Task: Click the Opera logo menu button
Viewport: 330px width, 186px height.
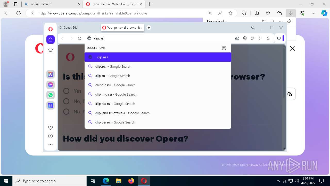Action: [51, 29]
